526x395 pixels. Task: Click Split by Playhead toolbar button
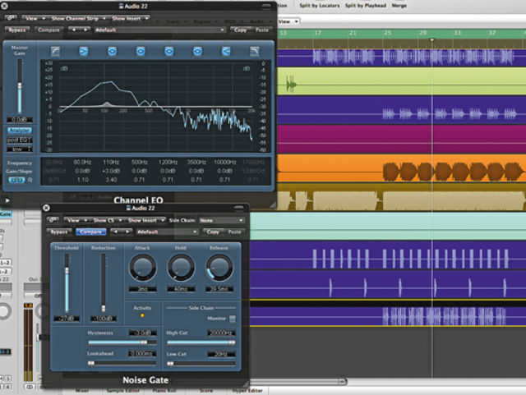(x=365, y=6)
